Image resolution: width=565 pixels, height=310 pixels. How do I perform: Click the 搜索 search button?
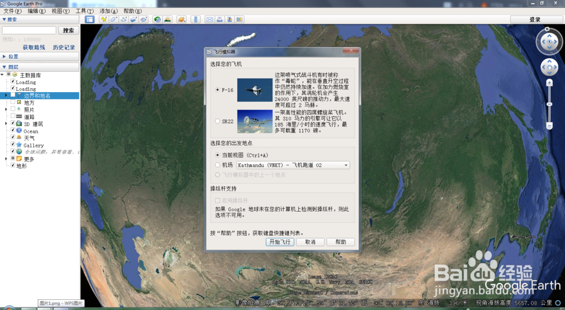(68, 30)
